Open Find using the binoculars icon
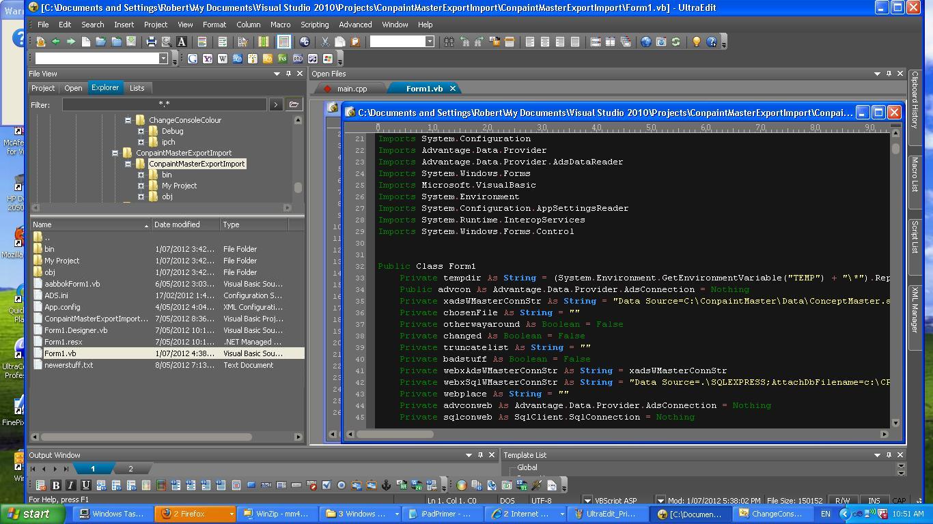The image size is (933, 524). pos(449,42)
